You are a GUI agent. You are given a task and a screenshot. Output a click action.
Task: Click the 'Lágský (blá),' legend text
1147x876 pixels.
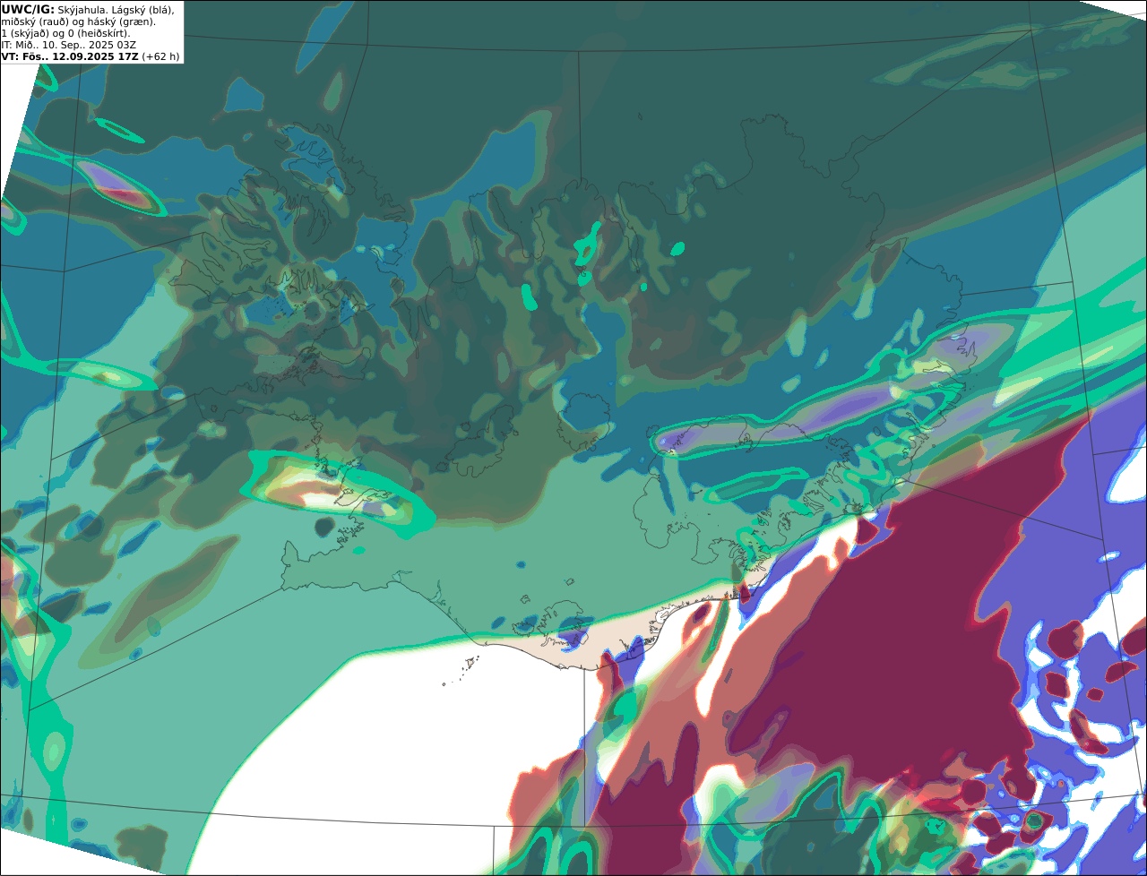click(x=142, y=9)
